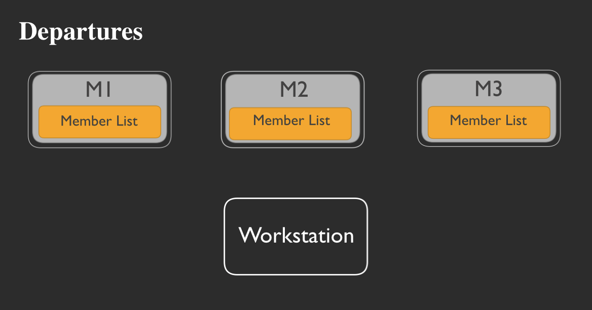Select the M1 node title
Image resolution: width=592 pixels, height=310 pixels.
[98, 90]
